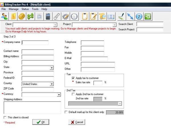Confirm with the OK button

coord(41,122)
